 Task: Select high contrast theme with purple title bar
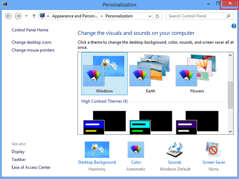click(x=197, y=122)
